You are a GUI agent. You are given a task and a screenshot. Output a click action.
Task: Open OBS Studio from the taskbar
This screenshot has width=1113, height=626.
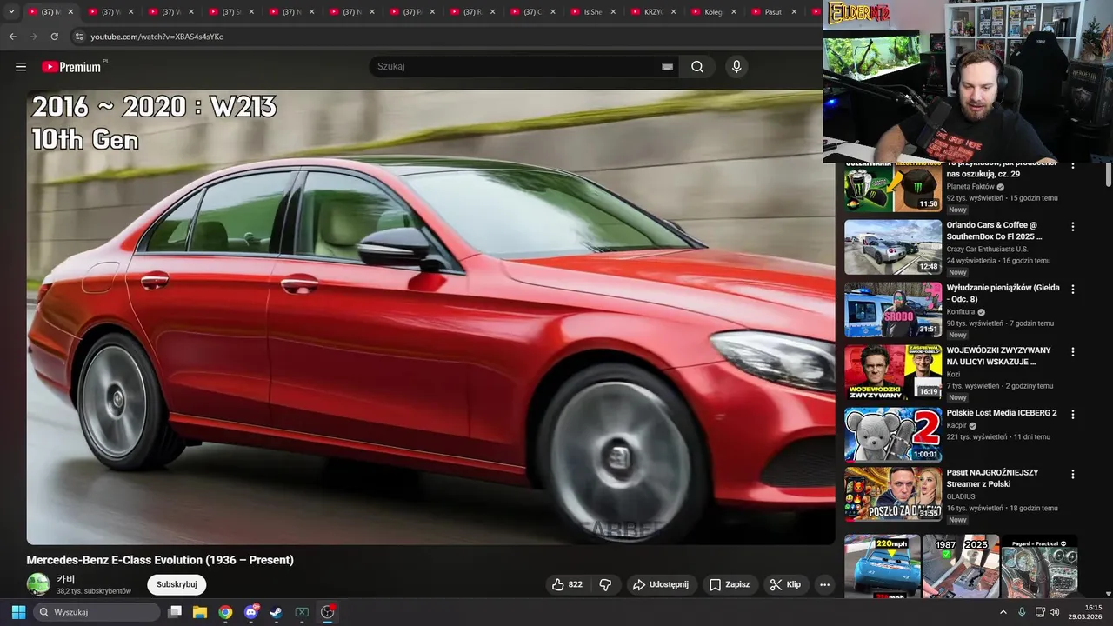point(328,612)
